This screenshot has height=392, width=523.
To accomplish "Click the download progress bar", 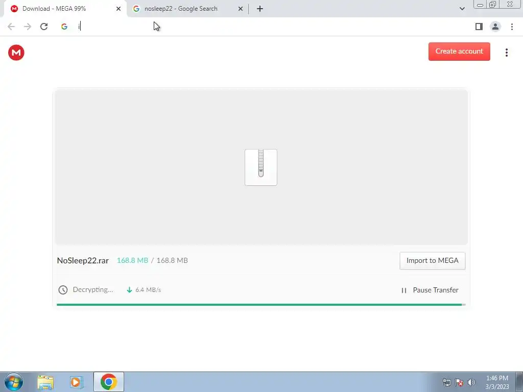I will (x=261, y=305).
